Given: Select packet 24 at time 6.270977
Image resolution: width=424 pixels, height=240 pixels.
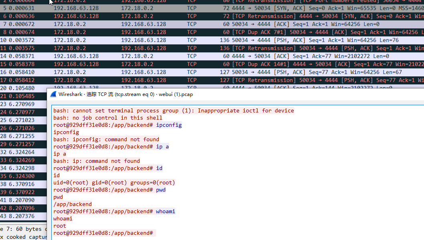Looking at the screenshot, I should (23, 112).
